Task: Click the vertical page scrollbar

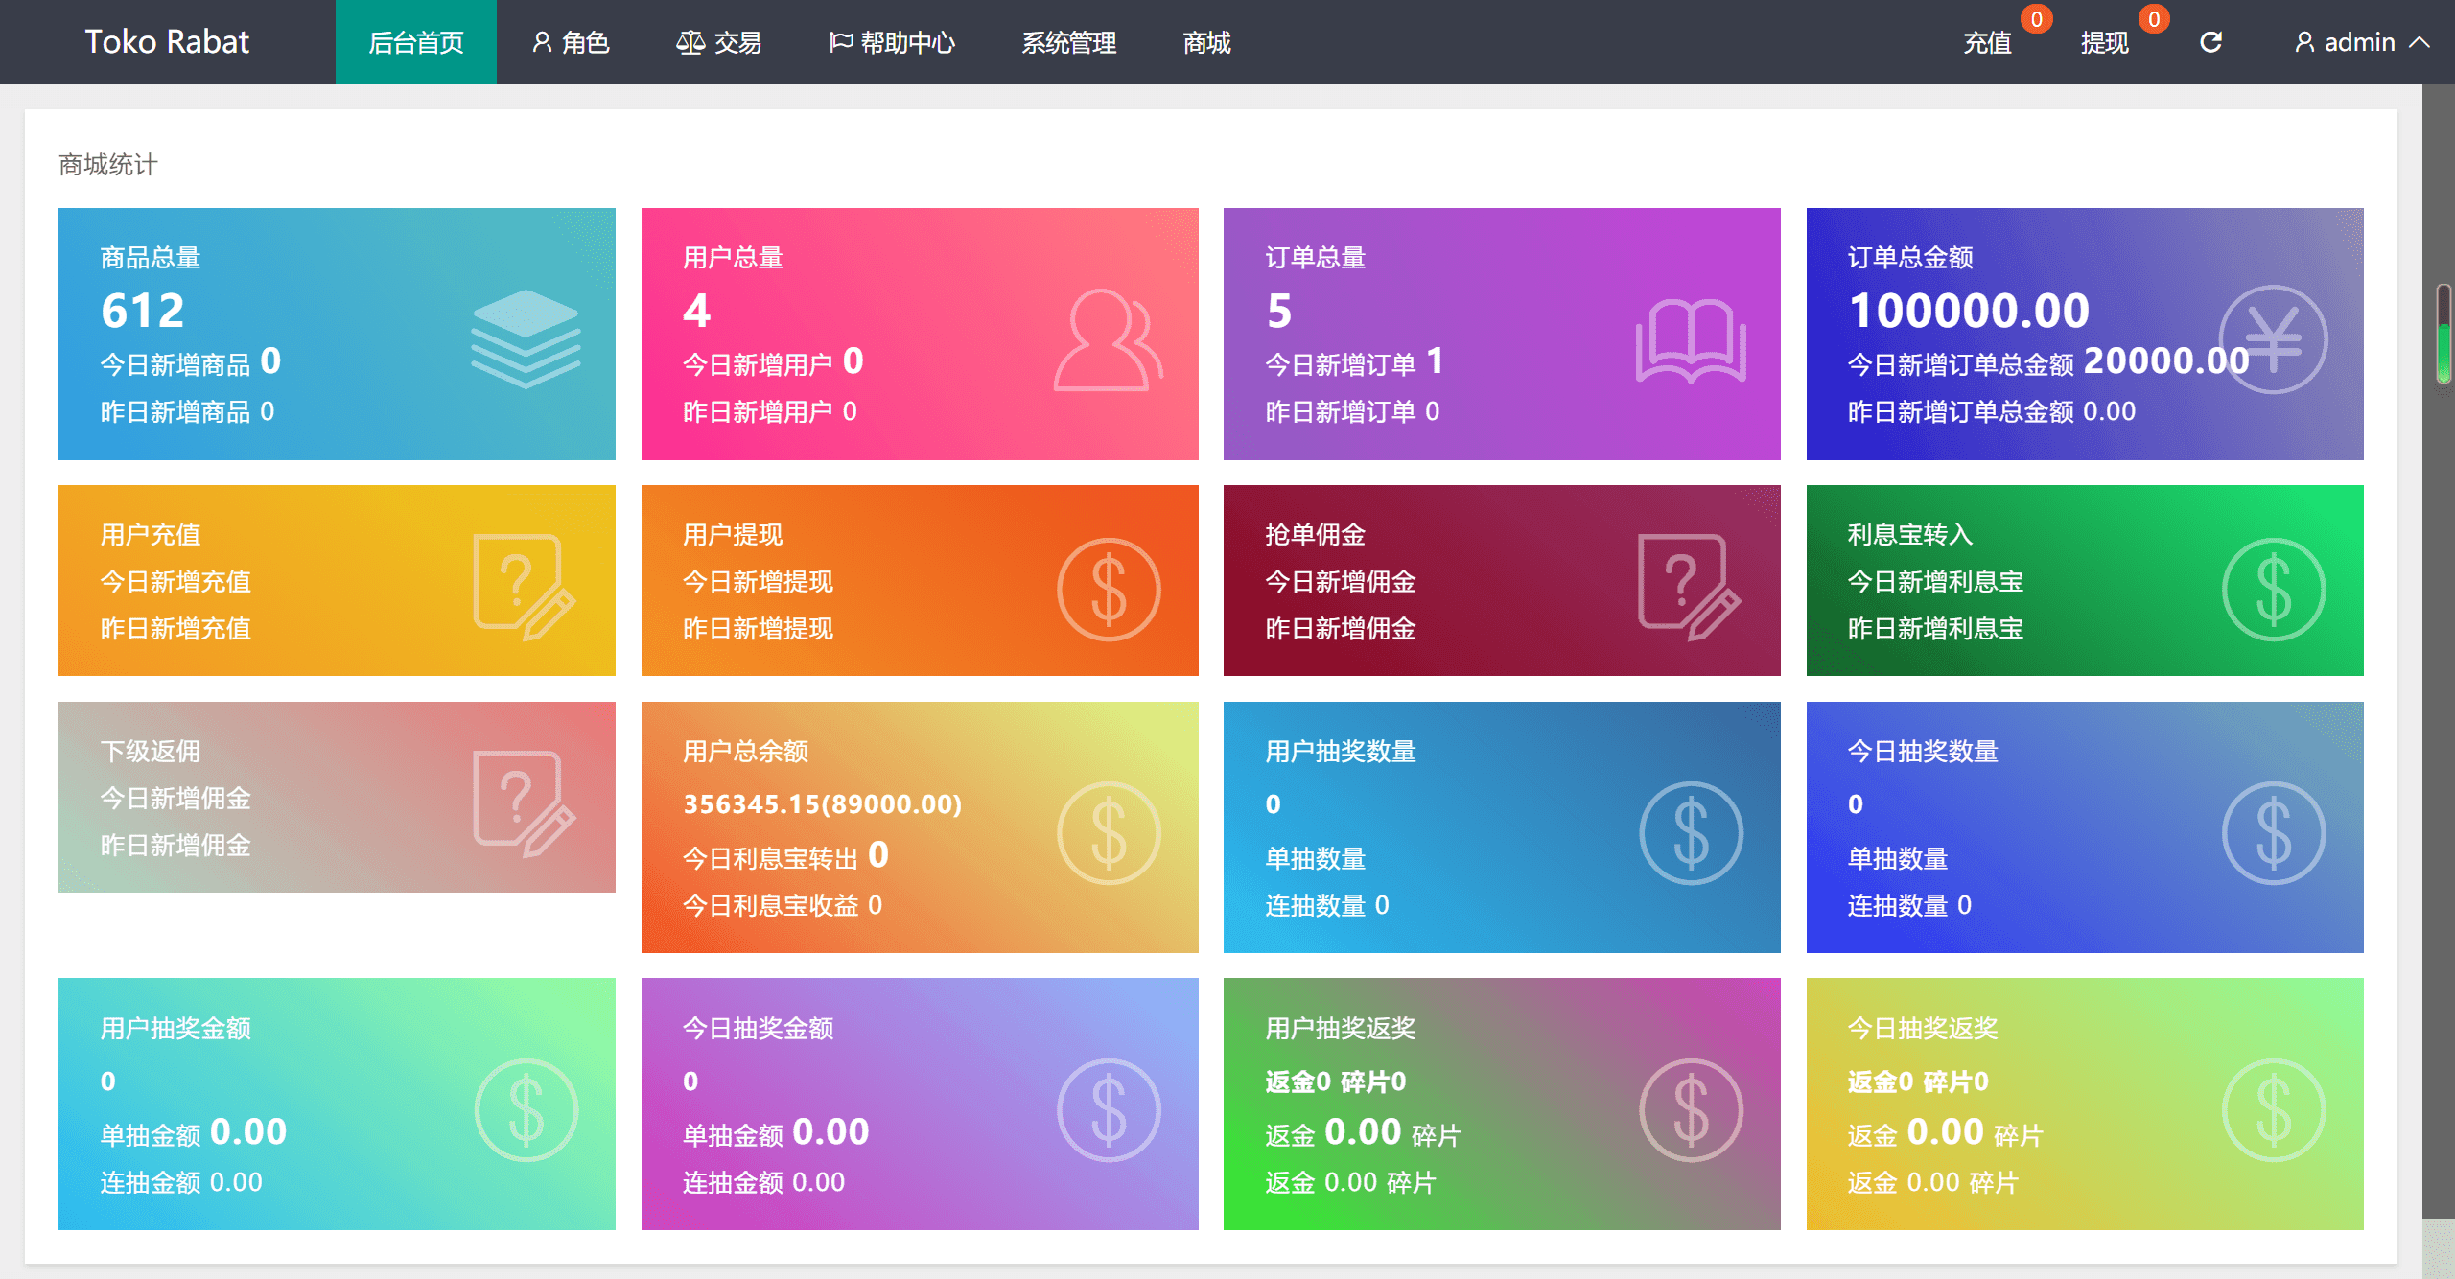Action: 2443,334
